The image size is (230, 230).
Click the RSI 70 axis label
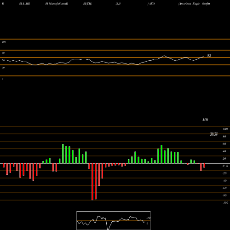[x=3, y=53]
